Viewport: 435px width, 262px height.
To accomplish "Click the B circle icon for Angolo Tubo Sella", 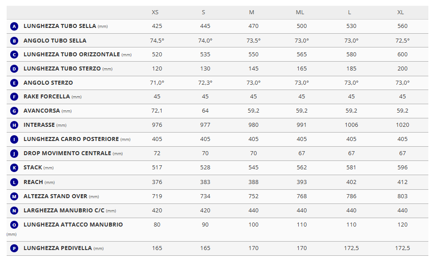I will (14, 41).
